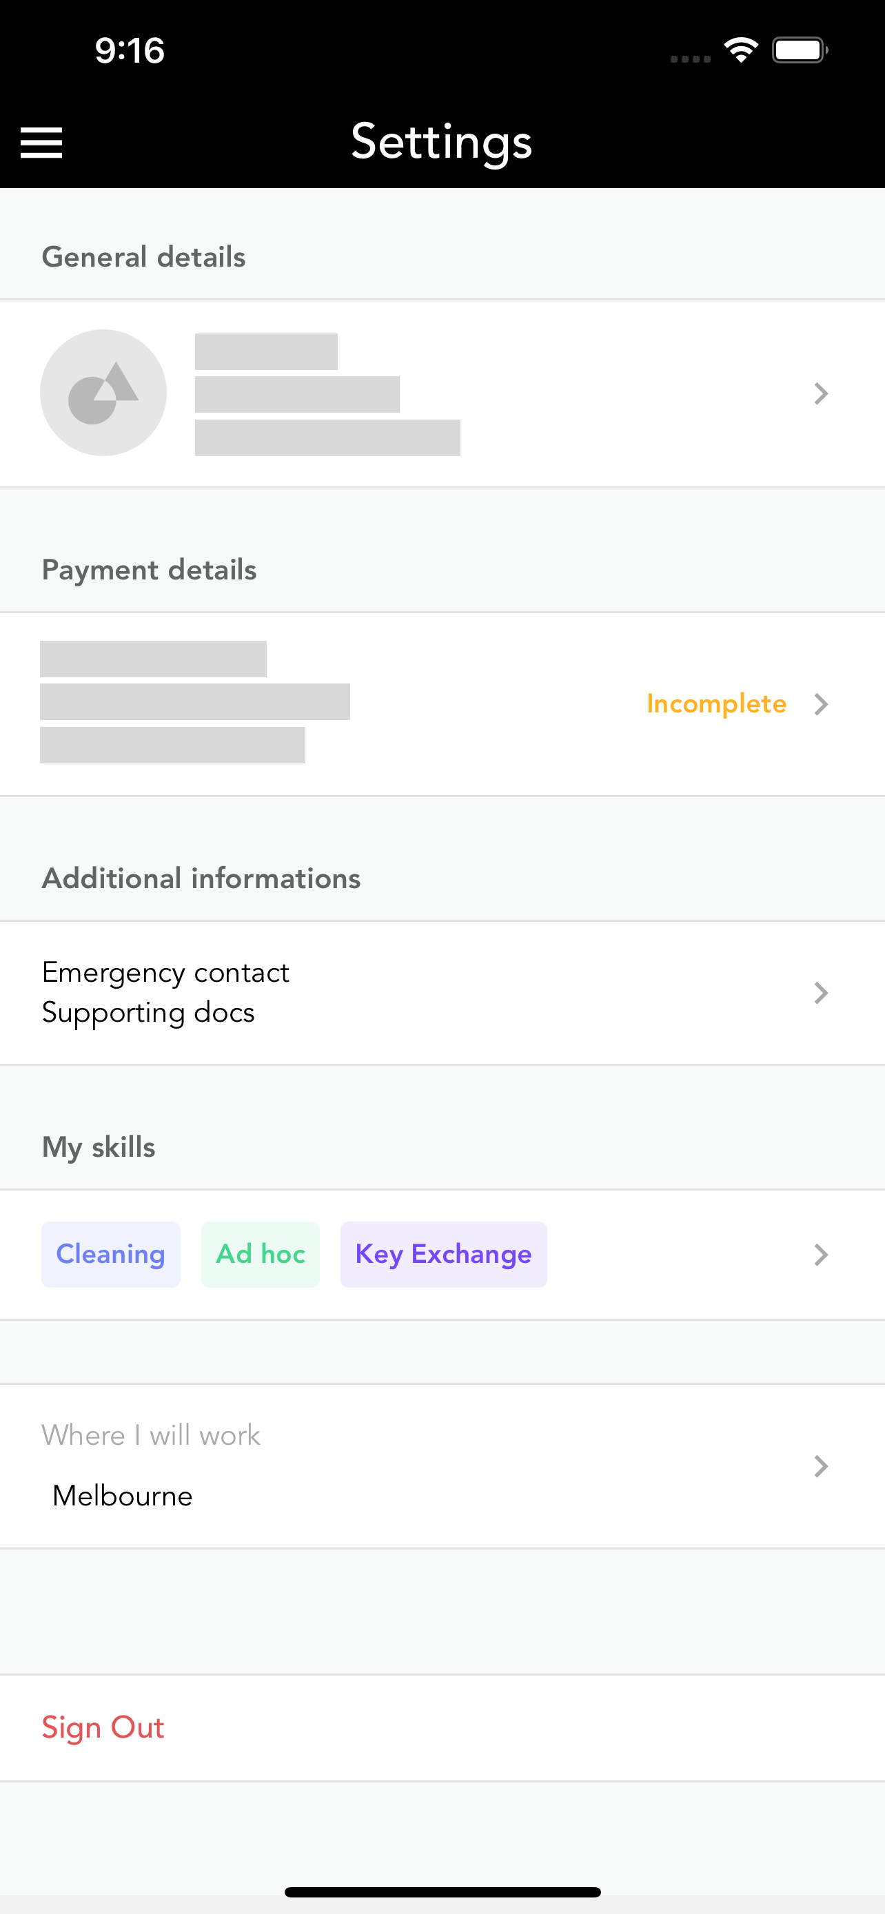Screen dimensions: 885x1914
Task: Select the Ad hoc skill tag
Action: coord(260,1254)
